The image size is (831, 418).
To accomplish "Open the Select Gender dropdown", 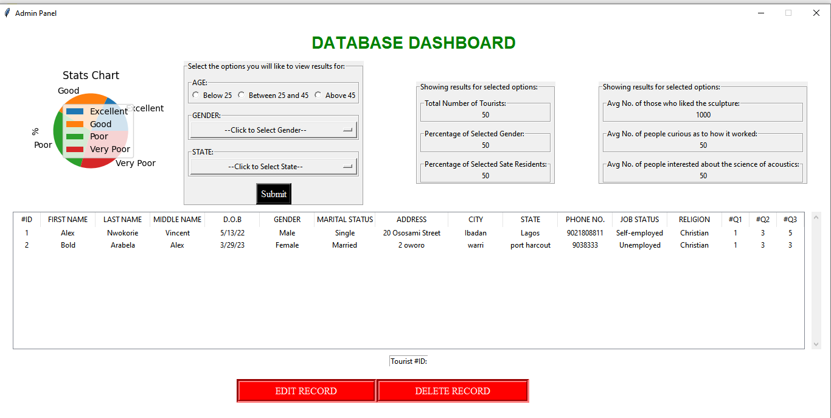I will tap(274, 130).
